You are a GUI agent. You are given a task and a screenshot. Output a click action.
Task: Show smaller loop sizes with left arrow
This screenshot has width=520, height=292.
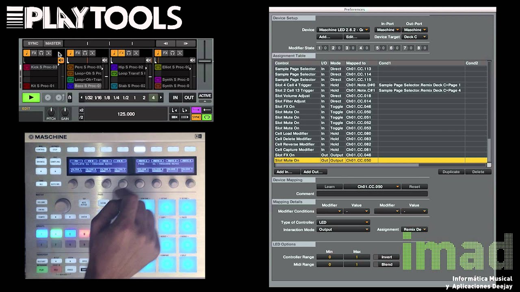pos(81,98)
